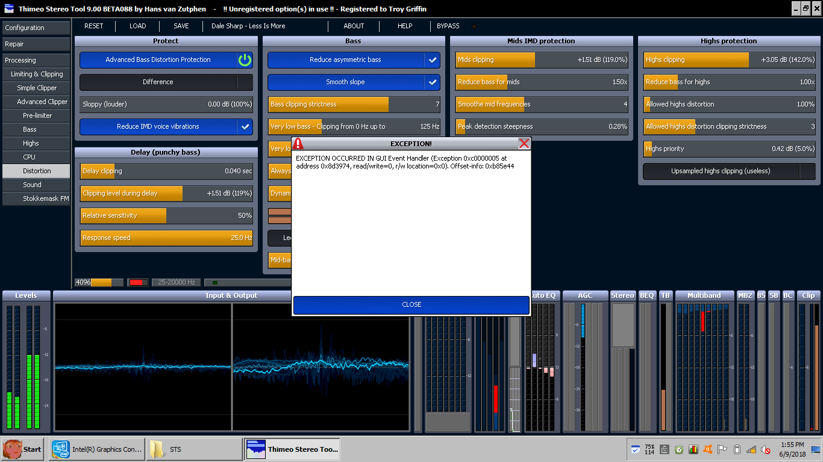Expand the Configuration section

click(36, 28)
